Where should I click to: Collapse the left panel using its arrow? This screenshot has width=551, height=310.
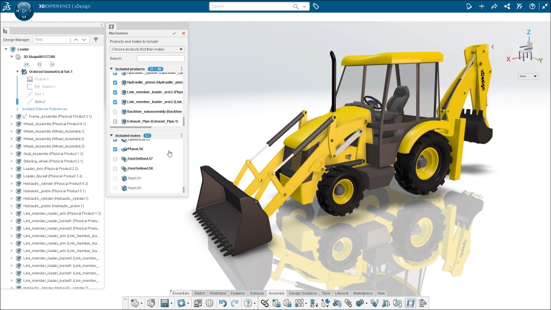(x=102, y=25)
